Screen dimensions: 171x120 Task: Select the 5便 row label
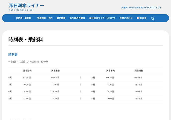click(x=10, y=91)
